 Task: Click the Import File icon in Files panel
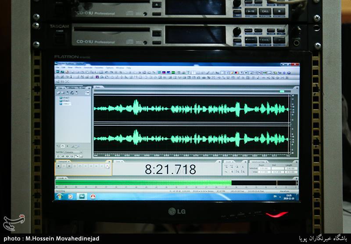point(59,92)
